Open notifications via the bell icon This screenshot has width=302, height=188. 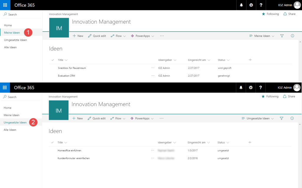[x=241, y=5]
